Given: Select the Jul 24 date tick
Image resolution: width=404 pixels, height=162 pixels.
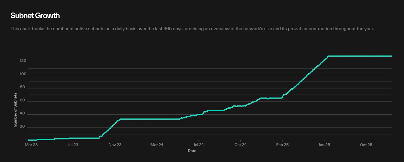Looking at the screenshot, I should pyautogui.click(x=198, y=145).
